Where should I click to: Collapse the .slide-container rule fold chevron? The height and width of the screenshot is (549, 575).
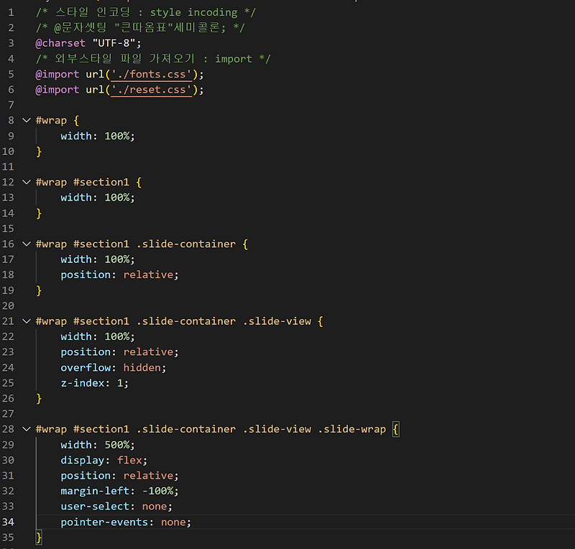(26, 244)
